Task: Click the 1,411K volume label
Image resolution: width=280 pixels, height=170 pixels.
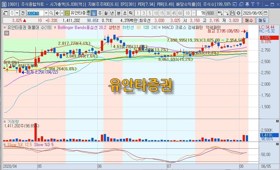Action: pos(269,135)
